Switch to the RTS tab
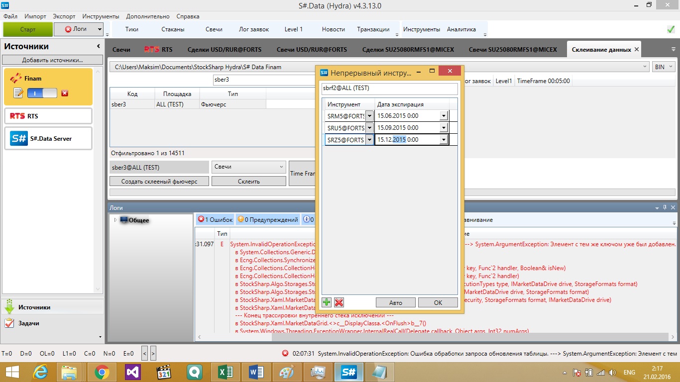 pos(158,50)
